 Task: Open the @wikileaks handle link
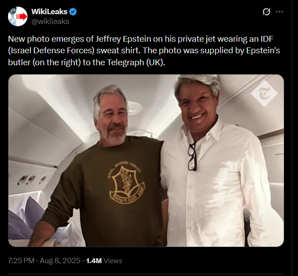coord(50,21)
